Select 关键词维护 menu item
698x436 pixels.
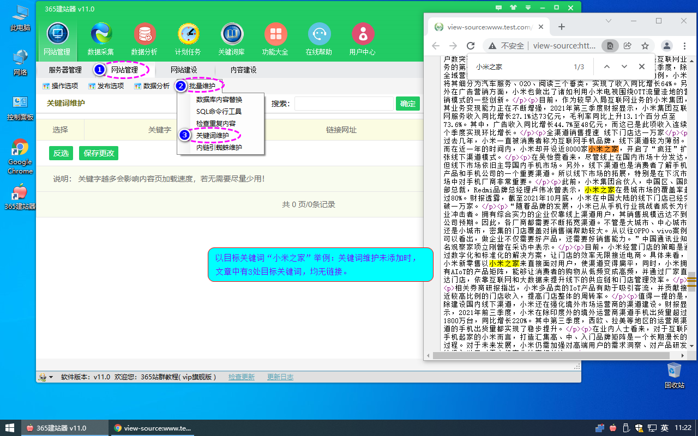tap(219, 135)
